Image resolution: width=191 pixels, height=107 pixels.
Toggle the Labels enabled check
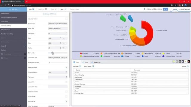click(x=66, y=67)
